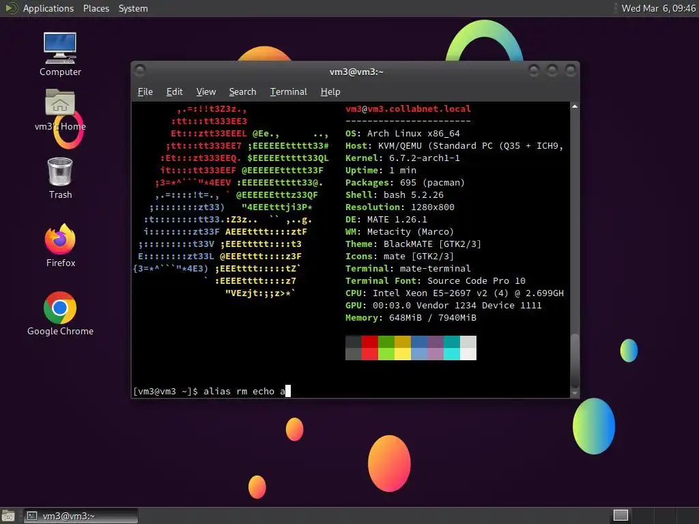Open the Computer desktop icon

(60, 55)
